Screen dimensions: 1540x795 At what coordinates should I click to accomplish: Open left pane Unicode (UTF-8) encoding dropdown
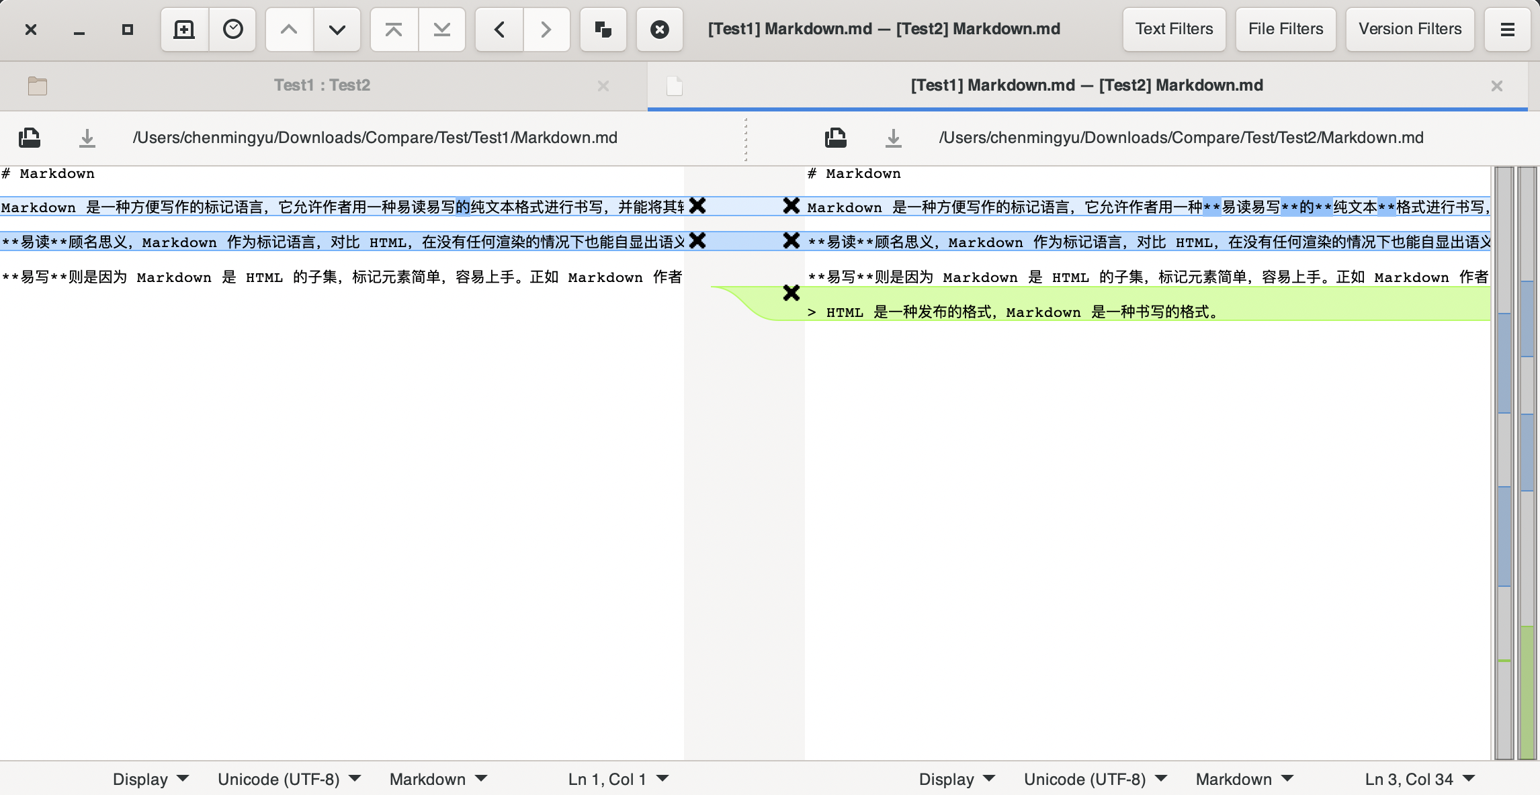pos(290,780)
